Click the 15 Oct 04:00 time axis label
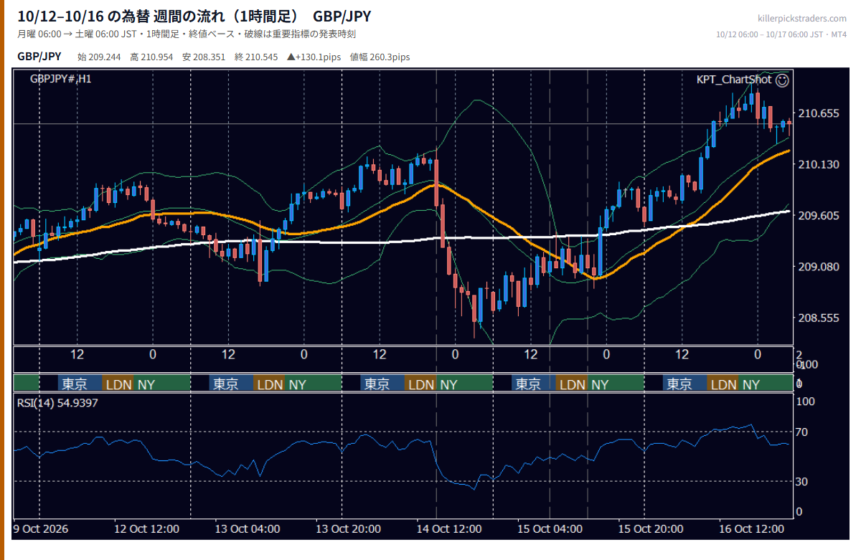861x560 pixels. point(550,528)
